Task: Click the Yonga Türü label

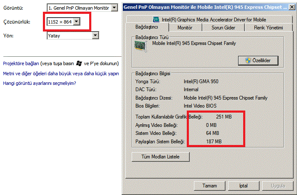Action: pos(148,82)
